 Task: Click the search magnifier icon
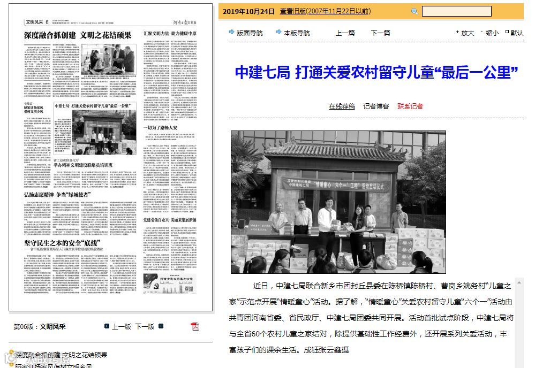[415, 11]
